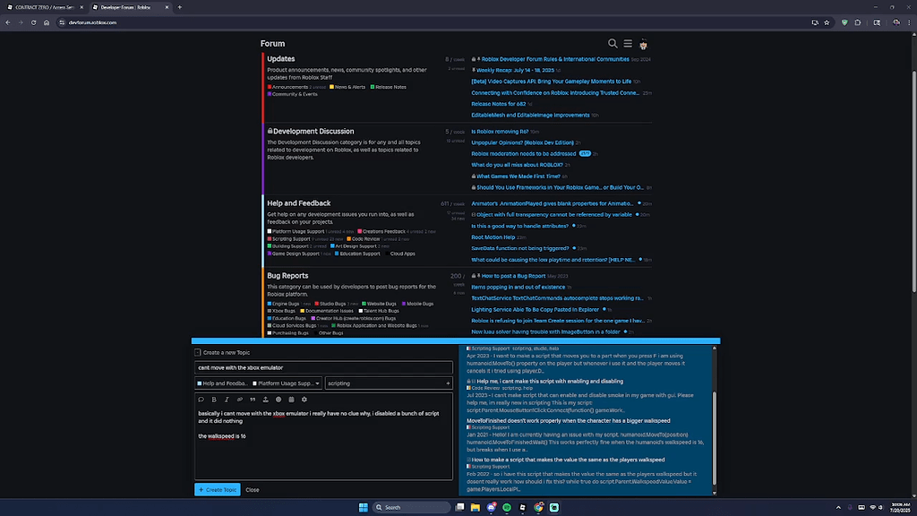Open the Scripting Support subcategory link
The width and height of the screenshot is (917, 516).
click(x=291, y=238)
